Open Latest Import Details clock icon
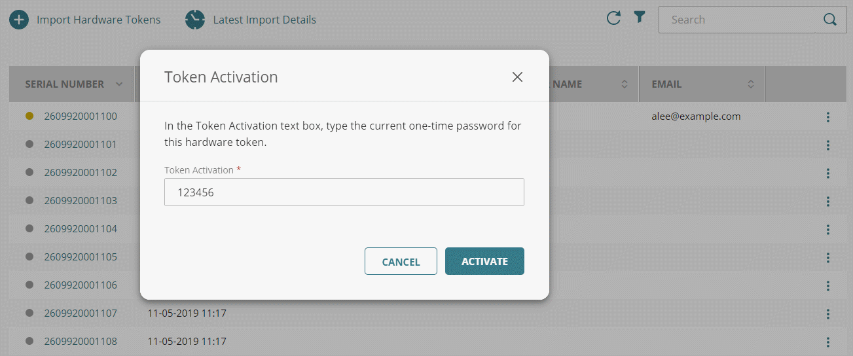Viewport: 853px width, 356px height. (195, 20)
